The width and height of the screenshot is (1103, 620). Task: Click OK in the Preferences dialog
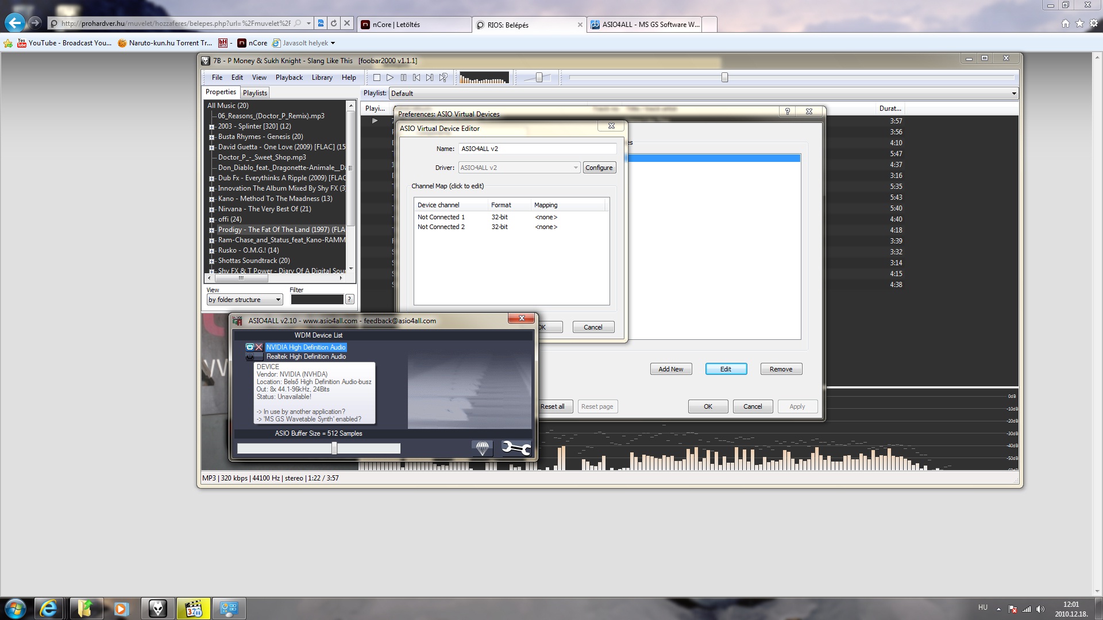pyautogui.click(x=708, y=406)
